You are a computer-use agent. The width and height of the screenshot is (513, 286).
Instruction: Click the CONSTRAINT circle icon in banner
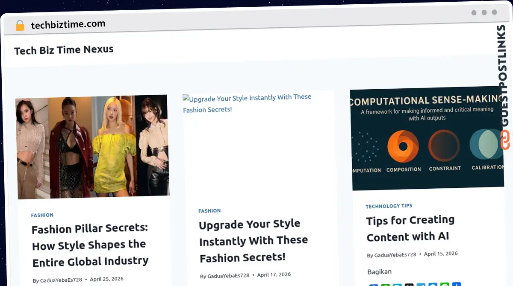pos(444,146)
